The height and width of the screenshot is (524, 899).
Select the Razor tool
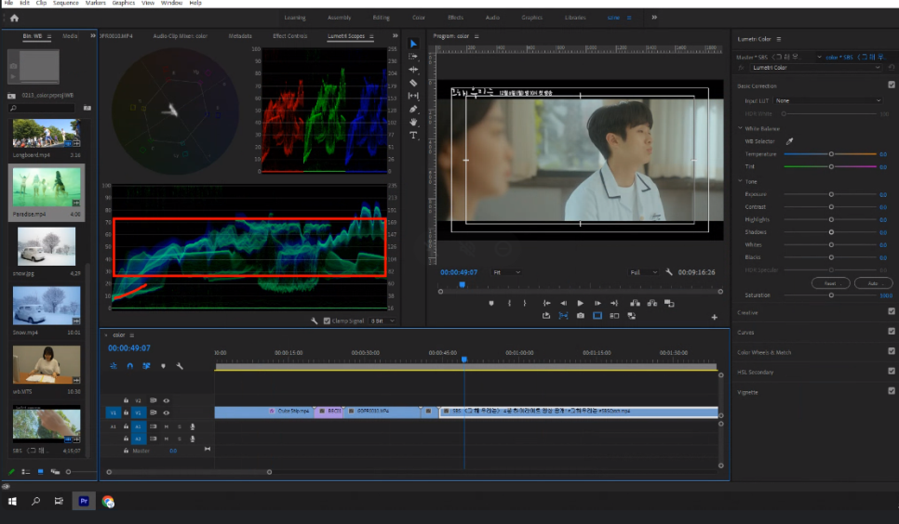413,83
